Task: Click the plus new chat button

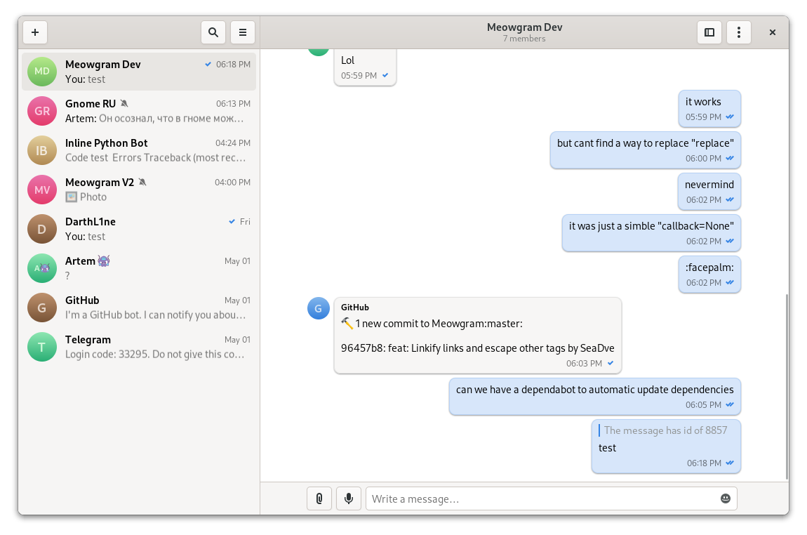Action: [35, 32]
